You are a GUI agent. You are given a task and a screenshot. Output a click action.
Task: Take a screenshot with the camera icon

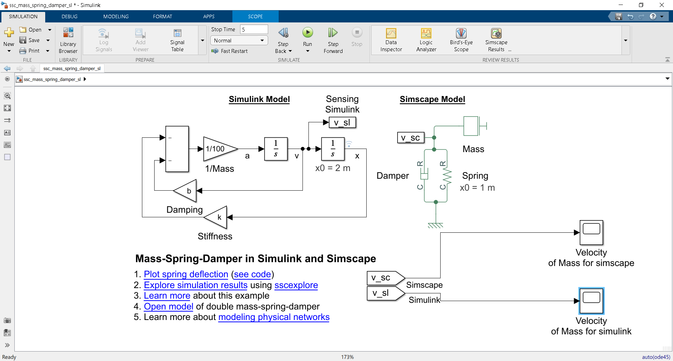pos(7,320)
